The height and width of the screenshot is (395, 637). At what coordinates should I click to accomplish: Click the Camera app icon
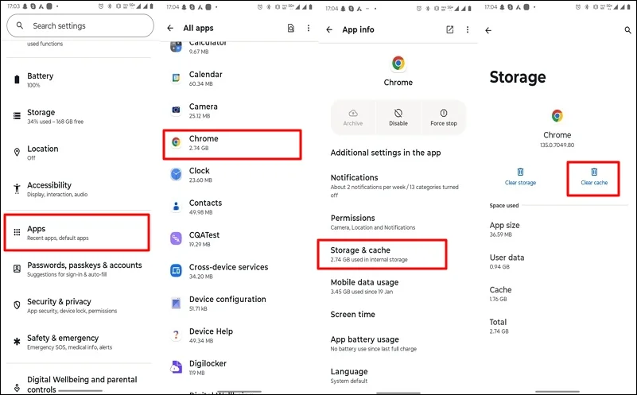176,110
